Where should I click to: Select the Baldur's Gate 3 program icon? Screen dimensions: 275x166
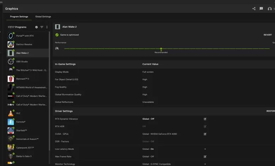tap(11, 156)
